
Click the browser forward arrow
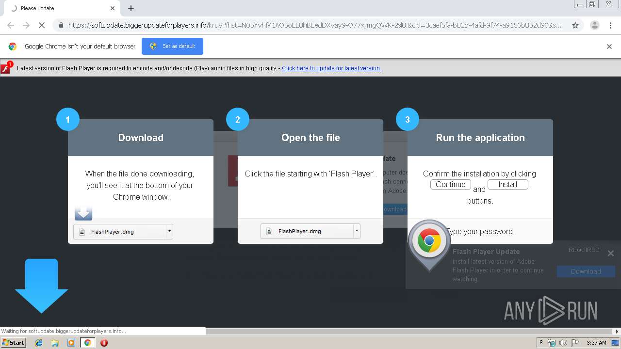(26, 25)
